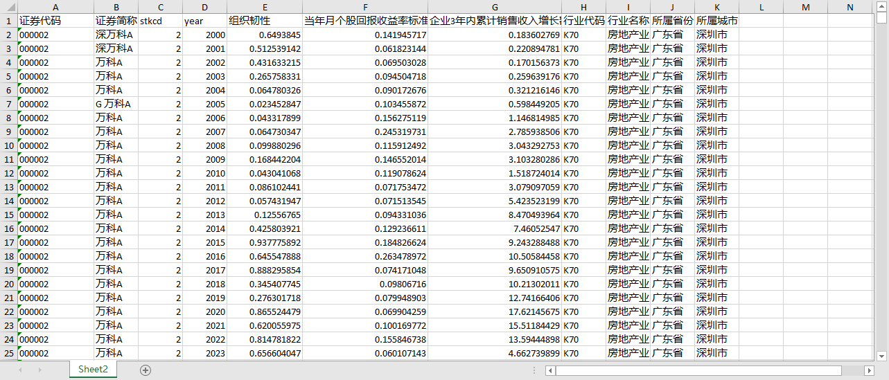The height and width of the screenshot is (380, 889).
Task: Click the horizontal scrollbar thumb
Action: coord(698,370)
